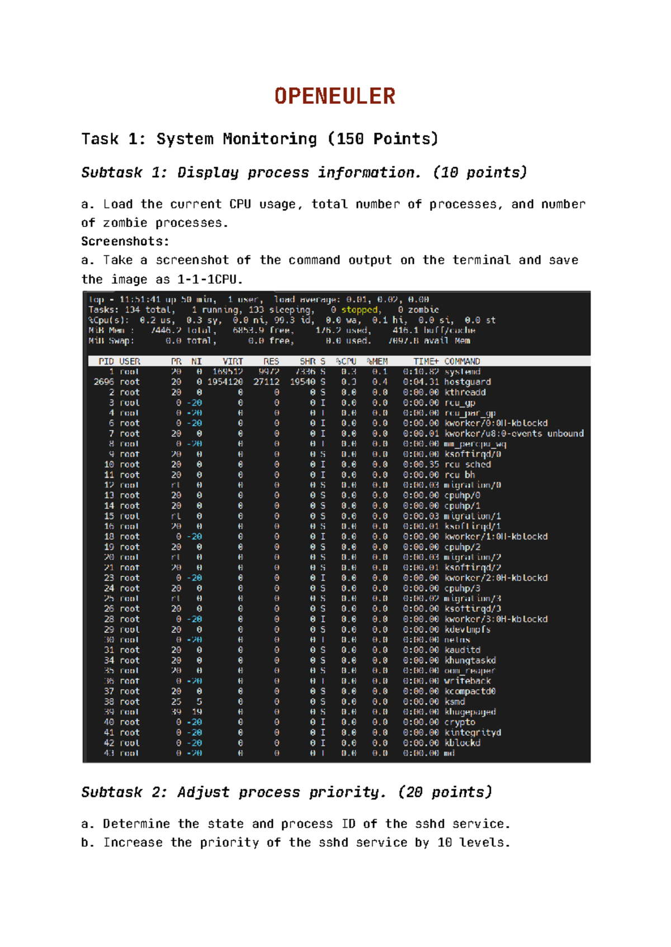Click the TIME+ value 0:04.31
Screen dimensions: 671x947
[421, 382]
